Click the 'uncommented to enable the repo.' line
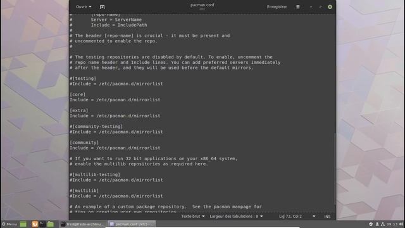The width and height of the screenshot is (405, 228). [x=113, y=41]
